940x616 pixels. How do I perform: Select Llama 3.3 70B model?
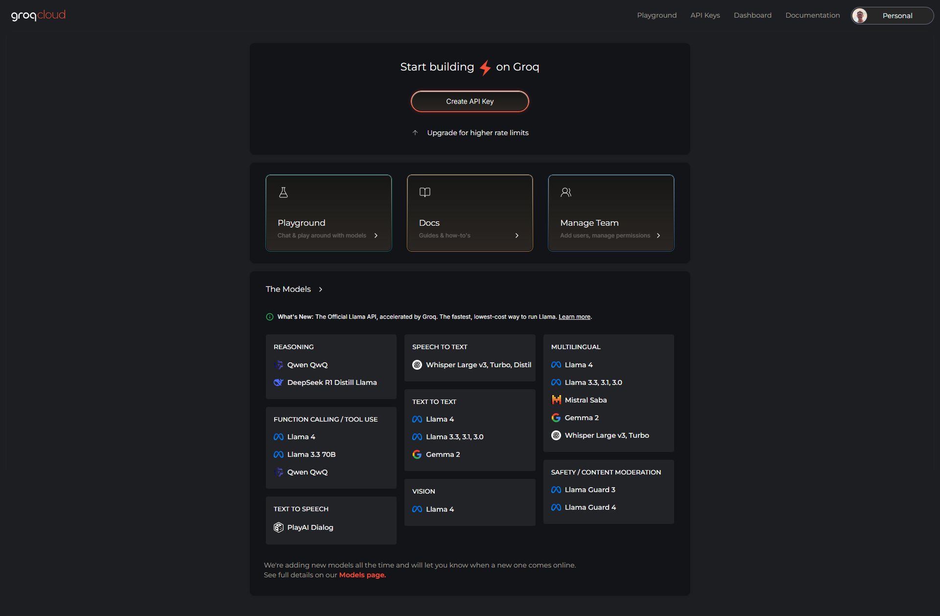point(311,454)
